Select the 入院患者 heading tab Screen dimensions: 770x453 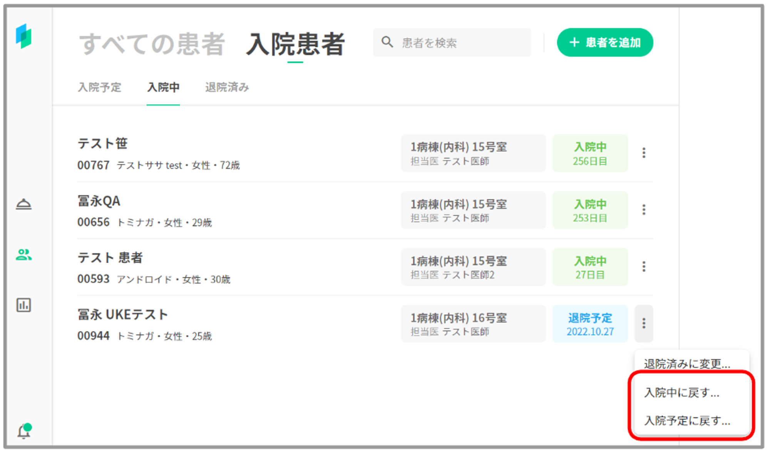(x=295, y=44)
